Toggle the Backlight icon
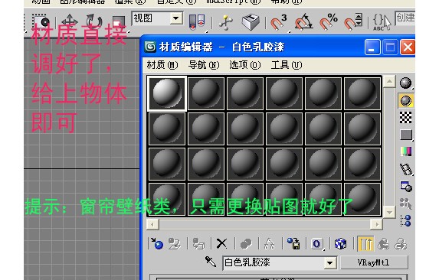439x280 pixels. pos(406,100)
